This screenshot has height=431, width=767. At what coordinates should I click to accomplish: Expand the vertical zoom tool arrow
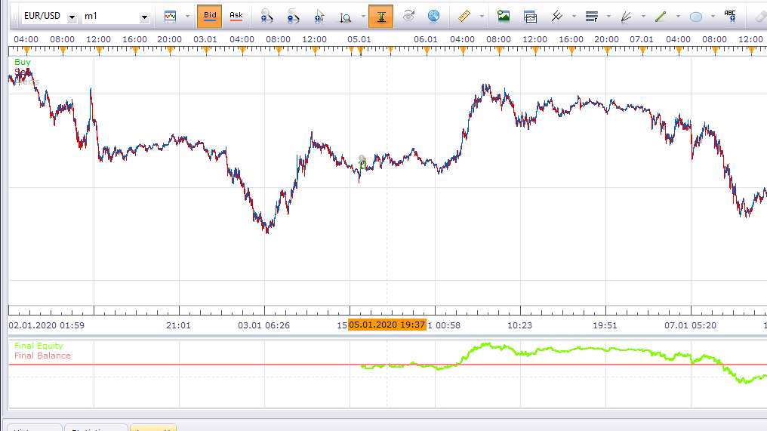363,17
